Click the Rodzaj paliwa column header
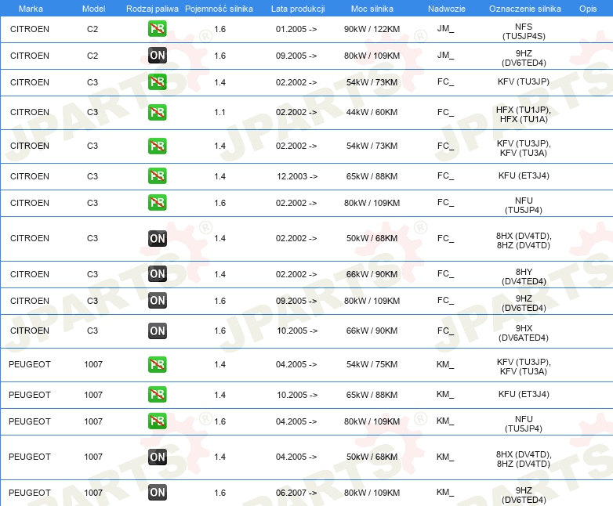Viewport: 613px width, 506px height. 152,9
